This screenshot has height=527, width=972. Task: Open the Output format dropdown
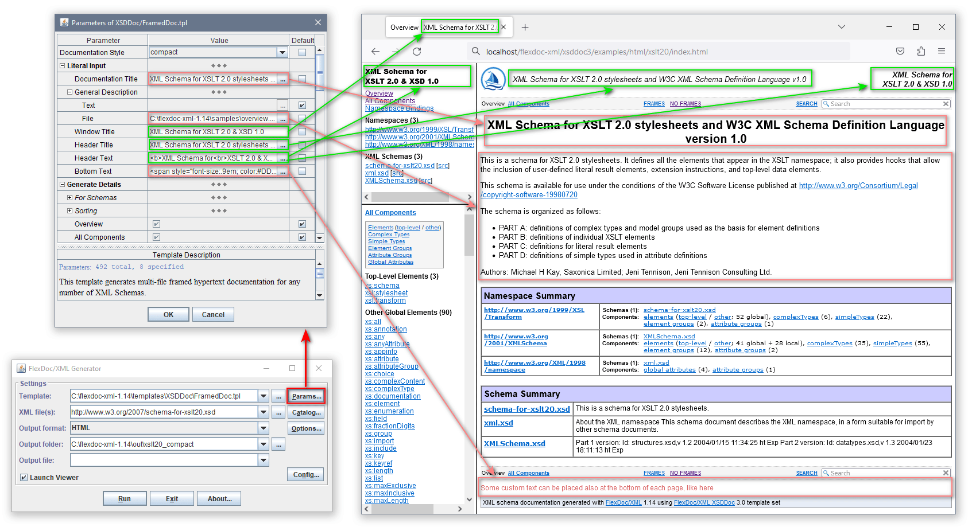[264, 428]
